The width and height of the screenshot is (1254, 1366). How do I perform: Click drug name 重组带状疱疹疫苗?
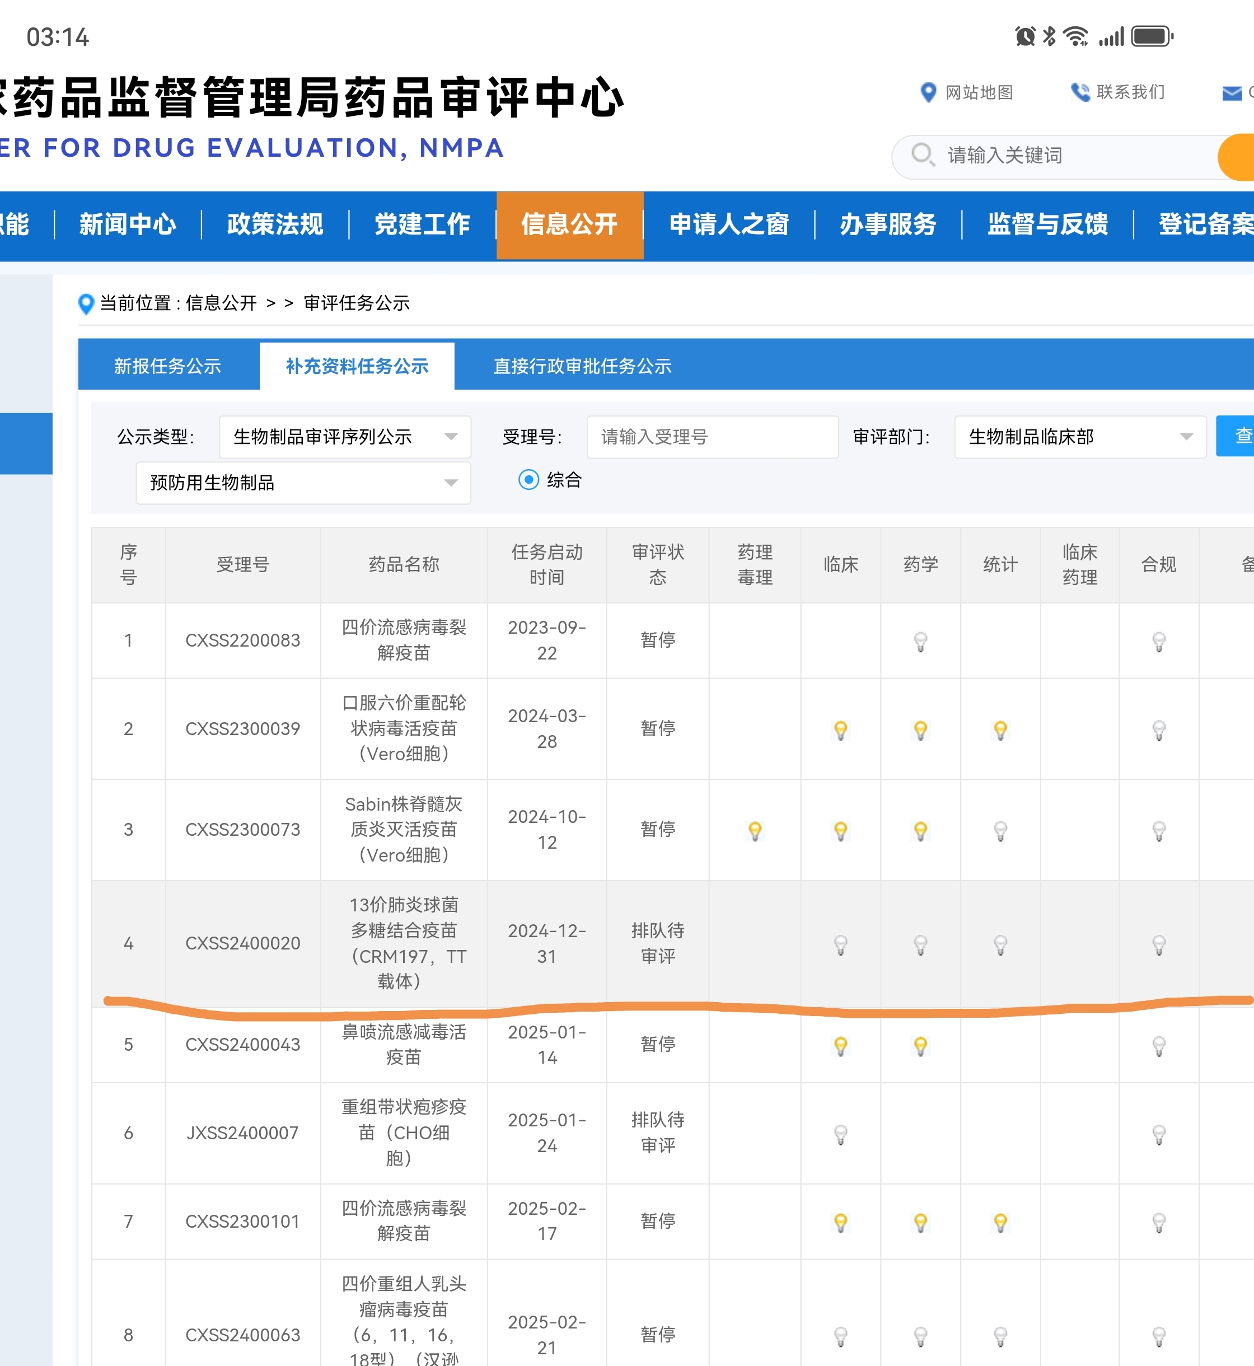404,1133
